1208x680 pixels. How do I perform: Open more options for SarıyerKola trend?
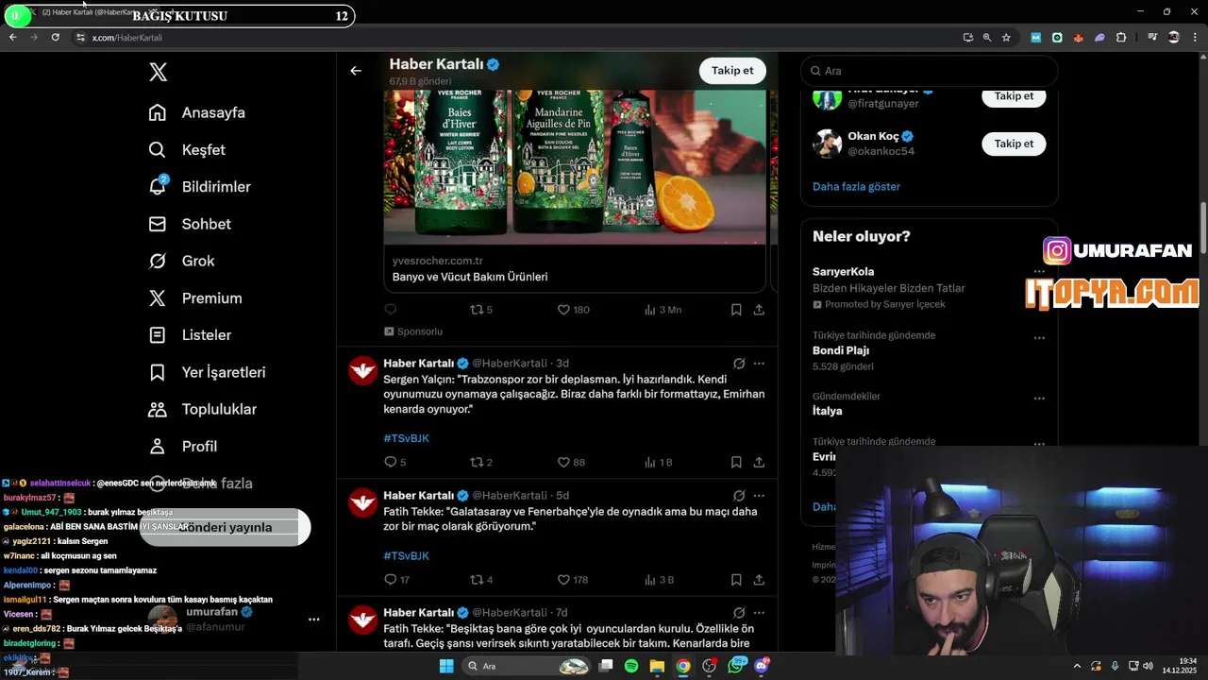1039,273
